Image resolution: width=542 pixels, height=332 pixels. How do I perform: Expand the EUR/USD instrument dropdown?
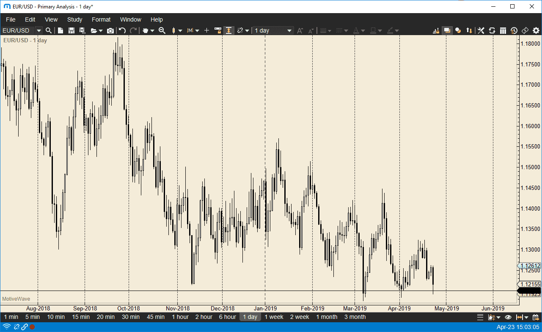pyautogui.click(x=39, y=30)
